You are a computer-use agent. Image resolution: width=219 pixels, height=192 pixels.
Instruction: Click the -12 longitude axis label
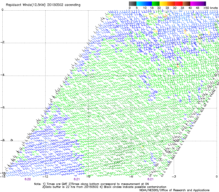45,177
